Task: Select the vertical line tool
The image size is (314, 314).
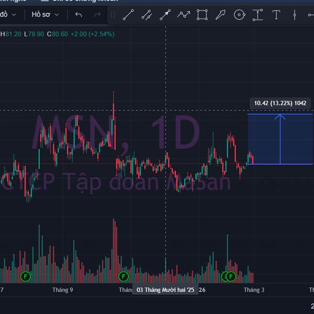Action: [295, 15]
